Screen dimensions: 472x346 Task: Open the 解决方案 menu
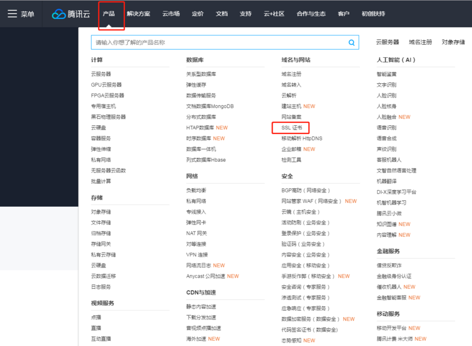(139, 14)
